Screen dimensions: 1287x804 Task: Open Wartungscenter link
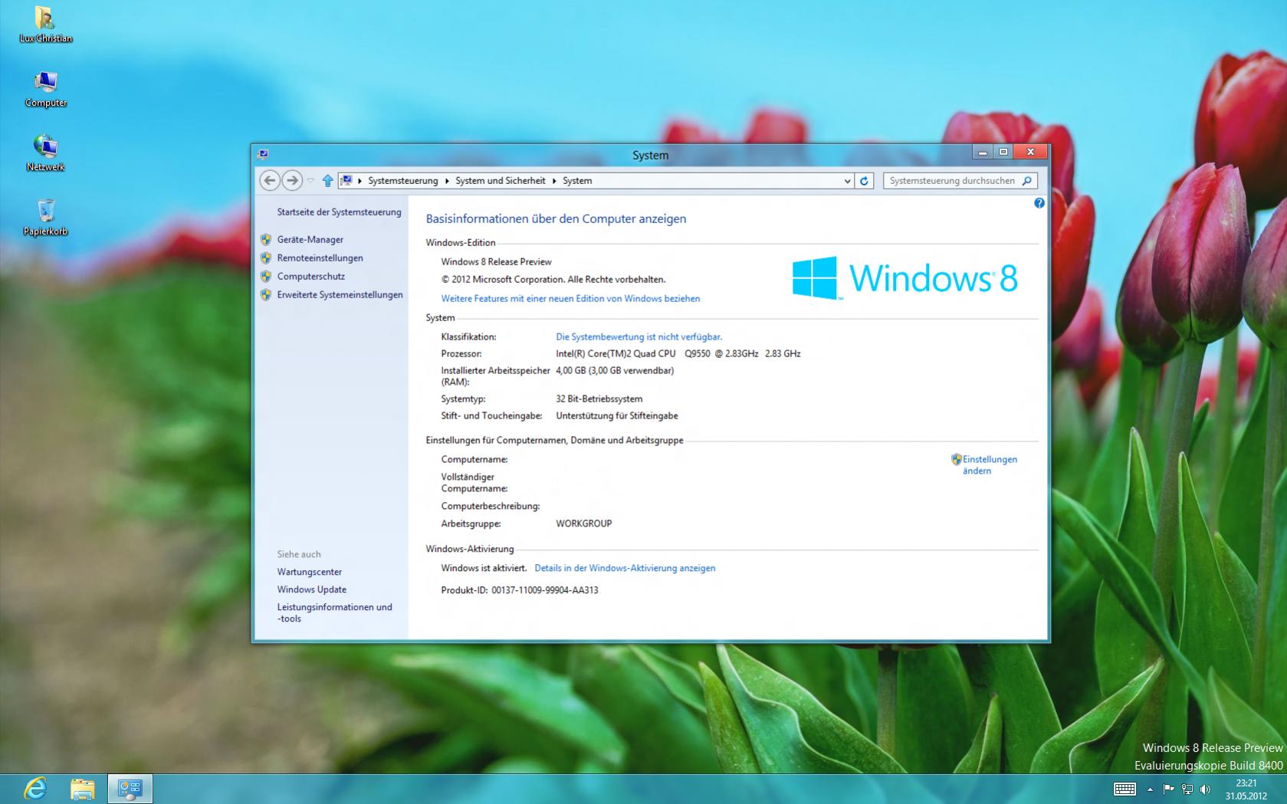[310, 573]
